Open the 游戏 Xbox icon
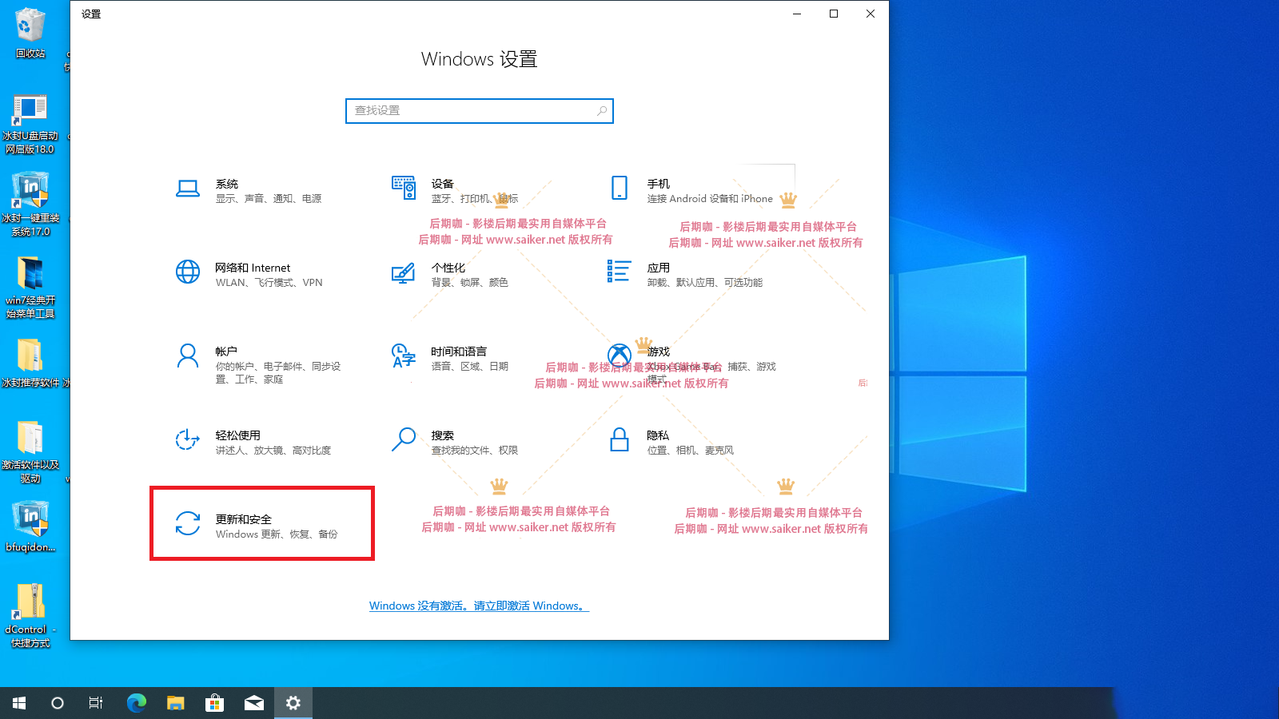This screenshot has height=719, width=1279. [620, 356]
